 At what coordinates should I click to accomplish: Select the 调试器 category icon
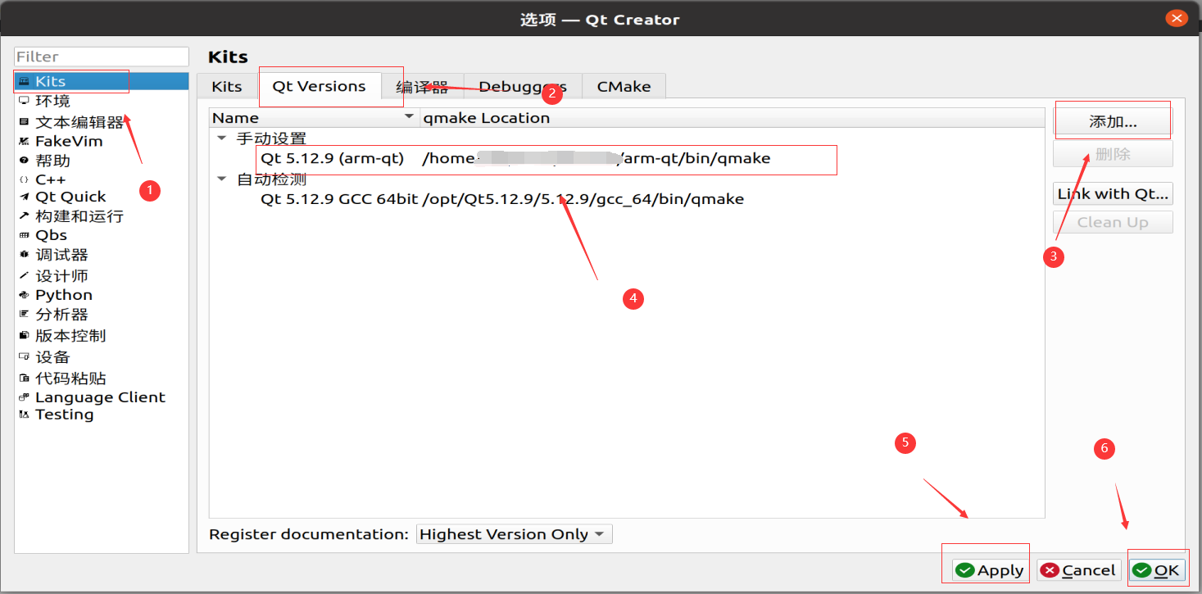point(24,255)
